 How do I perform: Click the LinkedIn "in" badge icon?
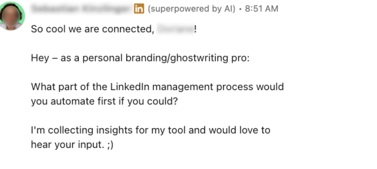139,9
